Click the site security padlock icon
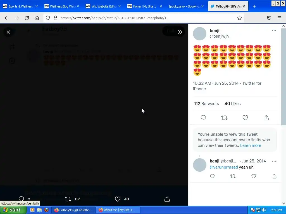Screen dimensions: 286x214 [x=56, y=18]
